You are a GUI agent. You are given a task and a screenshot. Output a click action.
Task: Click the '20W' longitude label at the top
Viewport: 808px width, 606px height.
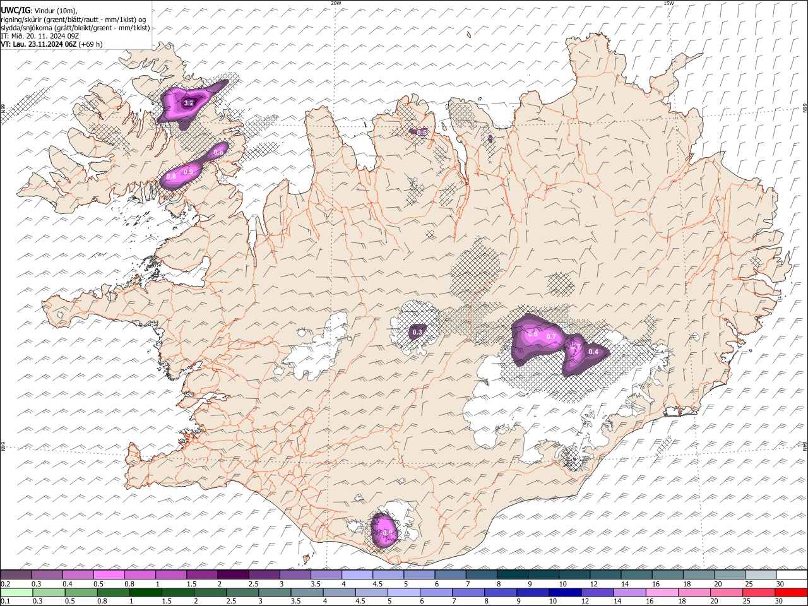point(336,3)
